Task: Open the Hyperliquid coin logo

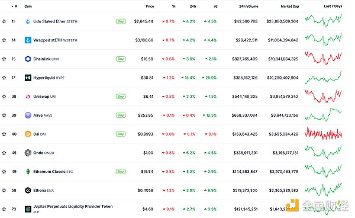Action: point(28,78)
